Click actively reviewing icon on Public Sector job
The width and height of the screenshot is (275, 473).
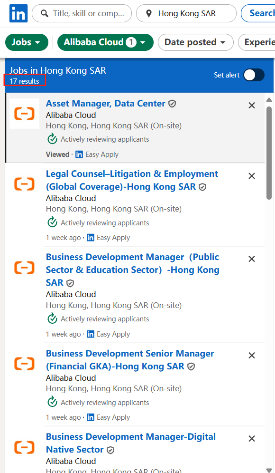52,318
